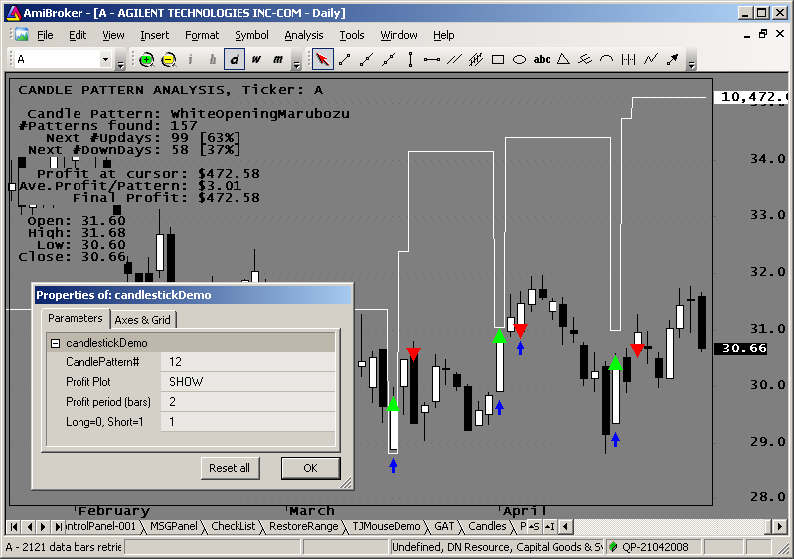Image resolution: width=794 pixels, height=559 pixels.
Task: Open the Analysis menu
Action: pyautogui.click(x=303, y=35)
